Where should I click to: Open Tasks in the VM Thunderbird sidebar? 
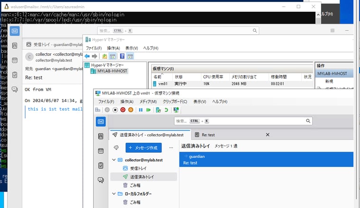click(101, 165)
